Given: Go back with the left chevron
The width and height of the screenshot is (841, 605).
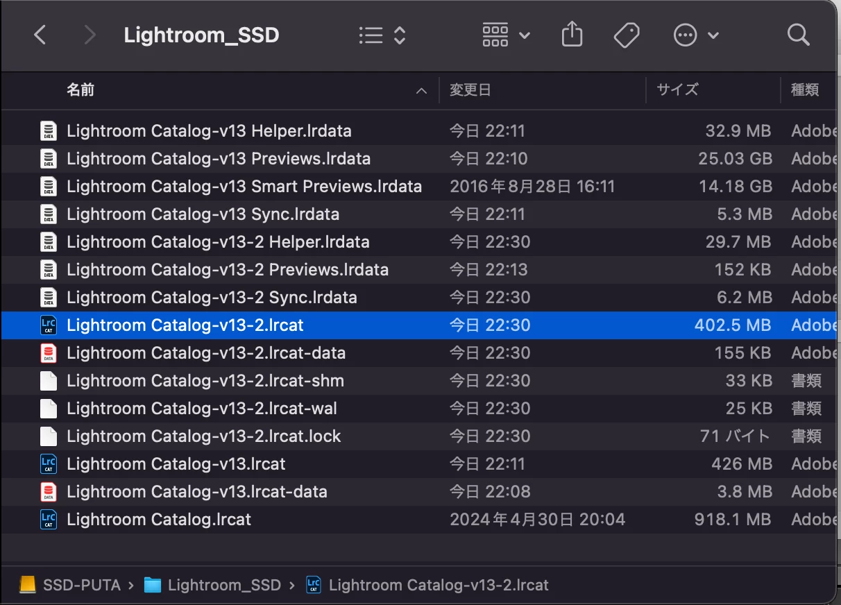Looking at the screenshot, I should click(40, 35).
